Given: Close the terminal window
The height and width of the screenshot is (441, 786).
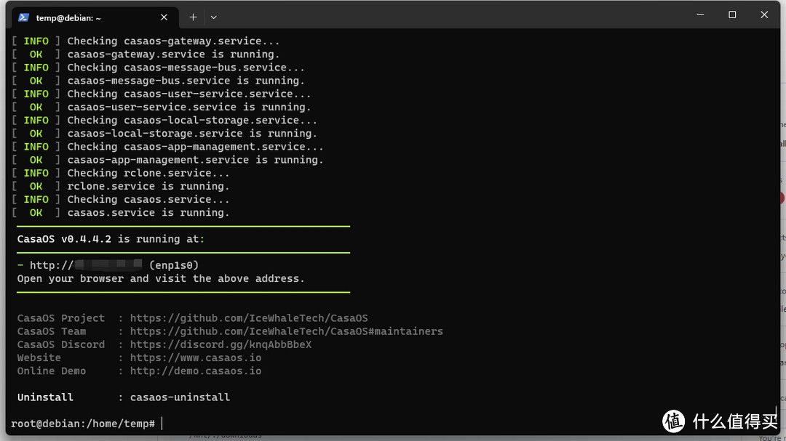Looking at the screenshot, I should tap(764, 15).
